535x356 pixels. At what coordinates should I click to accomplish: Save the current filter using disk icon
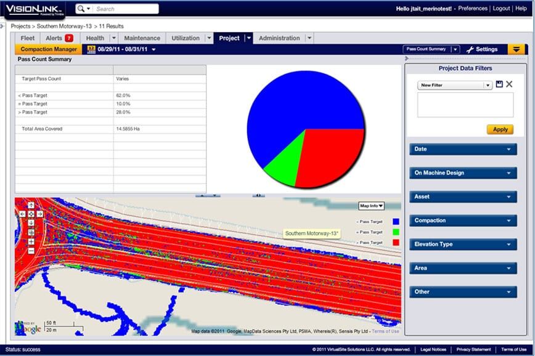point(499,84)
